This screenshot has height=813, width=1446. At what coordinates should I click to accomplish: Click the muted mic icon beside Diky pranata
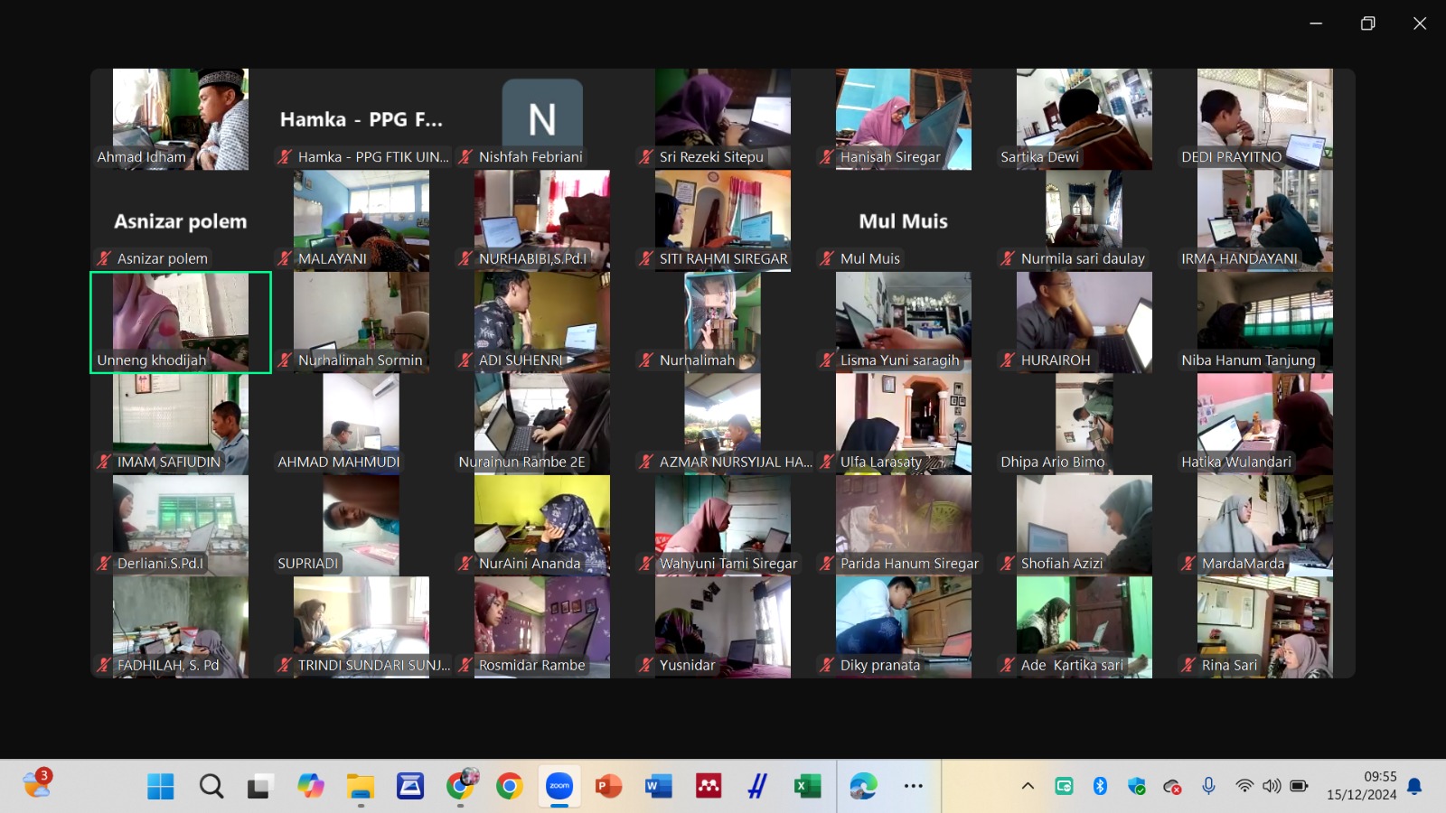pyautogui.click(x=827, y=665)
